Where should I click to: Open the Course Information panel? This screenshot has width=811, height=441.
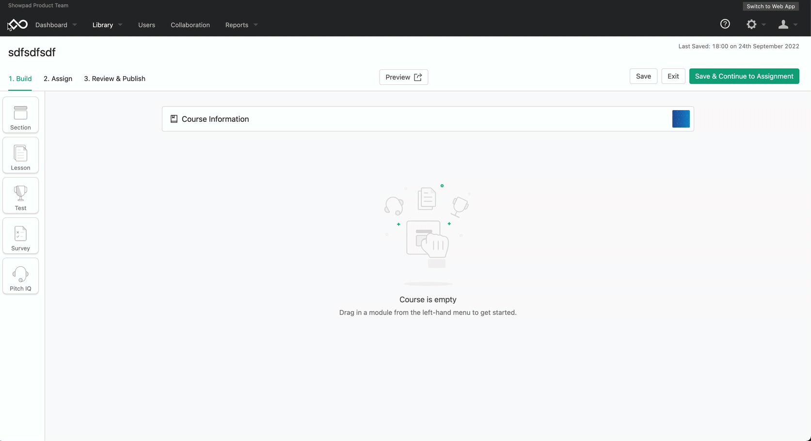tap(215, 119)
